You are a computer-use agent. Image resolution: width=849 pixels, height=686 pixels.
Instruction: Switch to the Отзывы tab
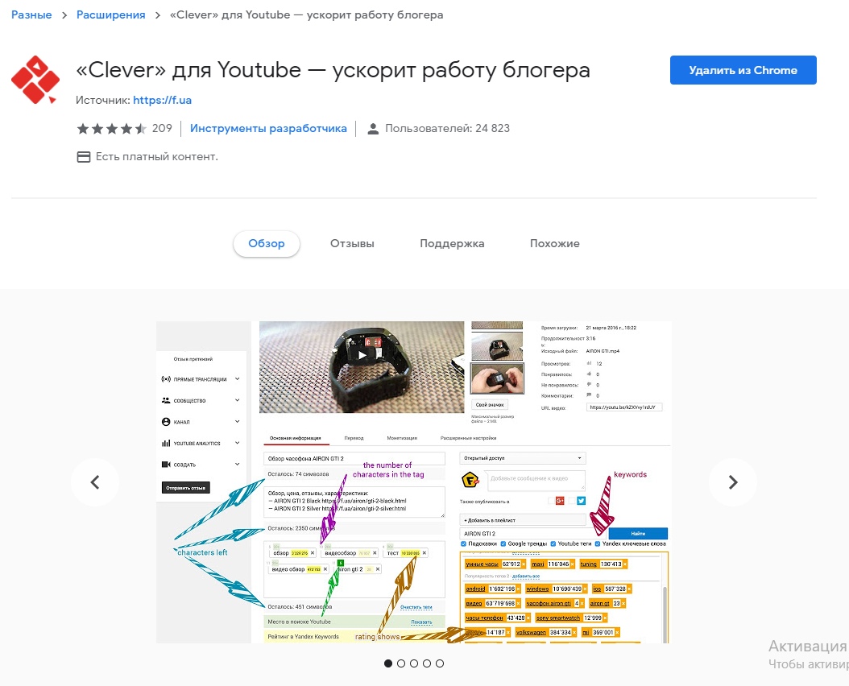point(352,244)
